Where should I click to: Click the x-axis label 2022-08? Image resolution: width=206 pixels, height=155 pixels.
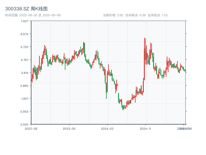(x=31, y=129)
